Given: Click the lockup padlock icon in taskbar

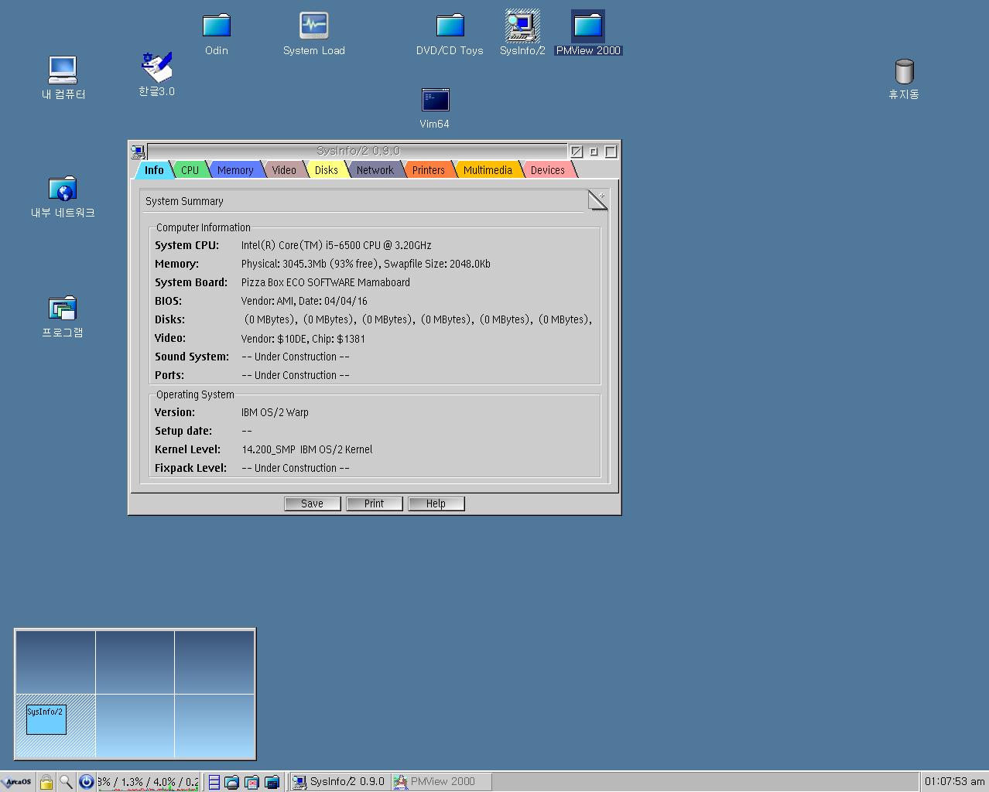Looking at the screenshot, I should click(46, 782).
